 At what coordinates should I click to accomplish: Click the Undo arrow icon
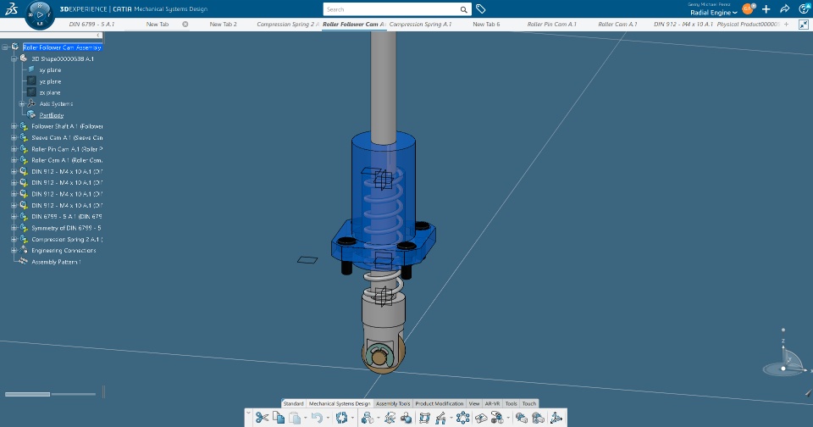tap(317, 417)
